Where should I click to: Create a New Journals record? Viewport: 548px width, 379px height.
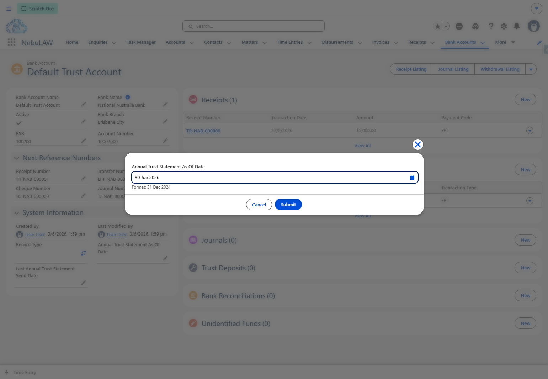[525, 240]
